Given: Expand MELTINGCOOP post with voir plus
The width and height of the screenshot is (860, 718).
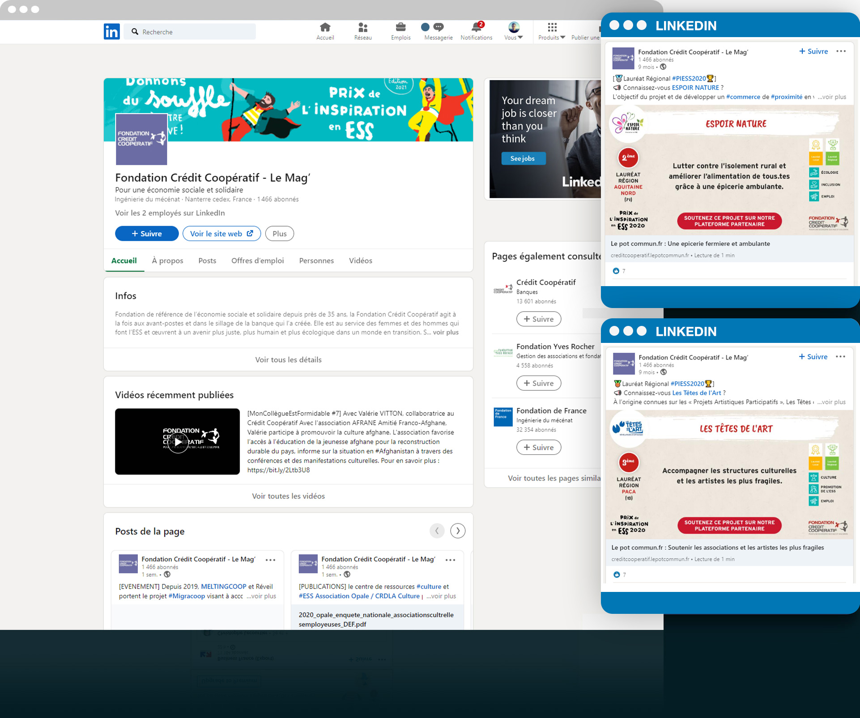Looking at the screenshot, I should [262, 596].
